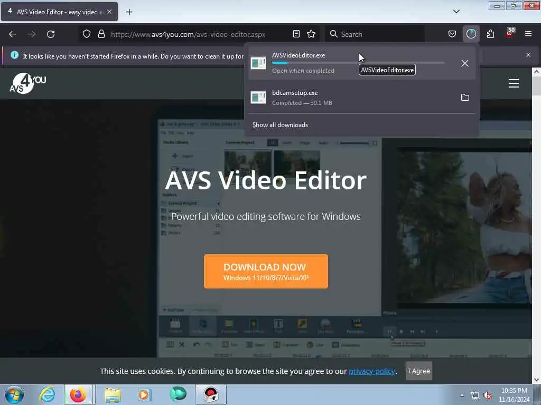Cancel the AVSVideoEditor.exe download
The image size is (541, 405).
465,63
